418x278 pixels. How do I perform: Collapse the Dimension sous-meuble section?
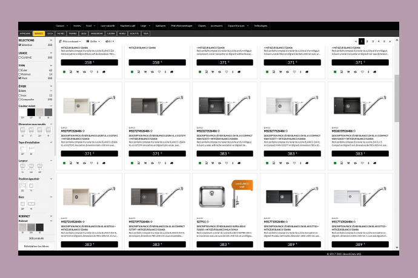(51, 124)
